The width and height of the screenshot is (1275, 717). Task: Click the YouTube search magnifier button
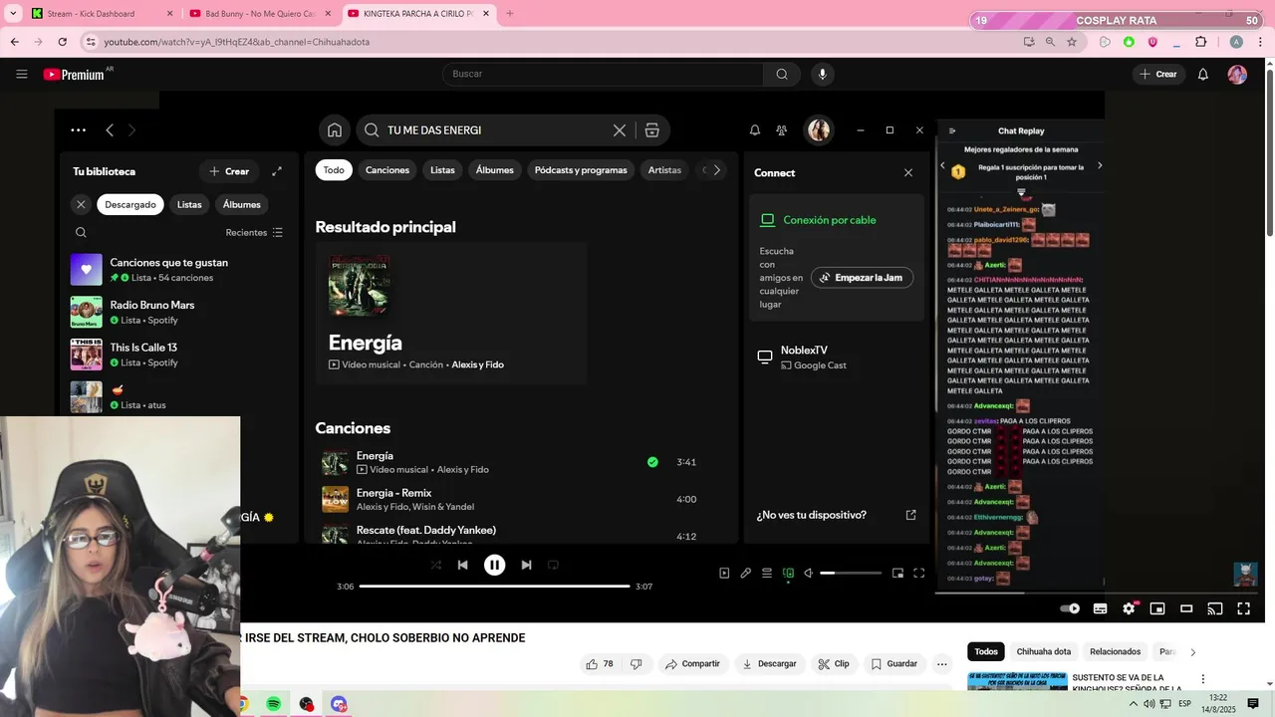[x=782, y=74]
